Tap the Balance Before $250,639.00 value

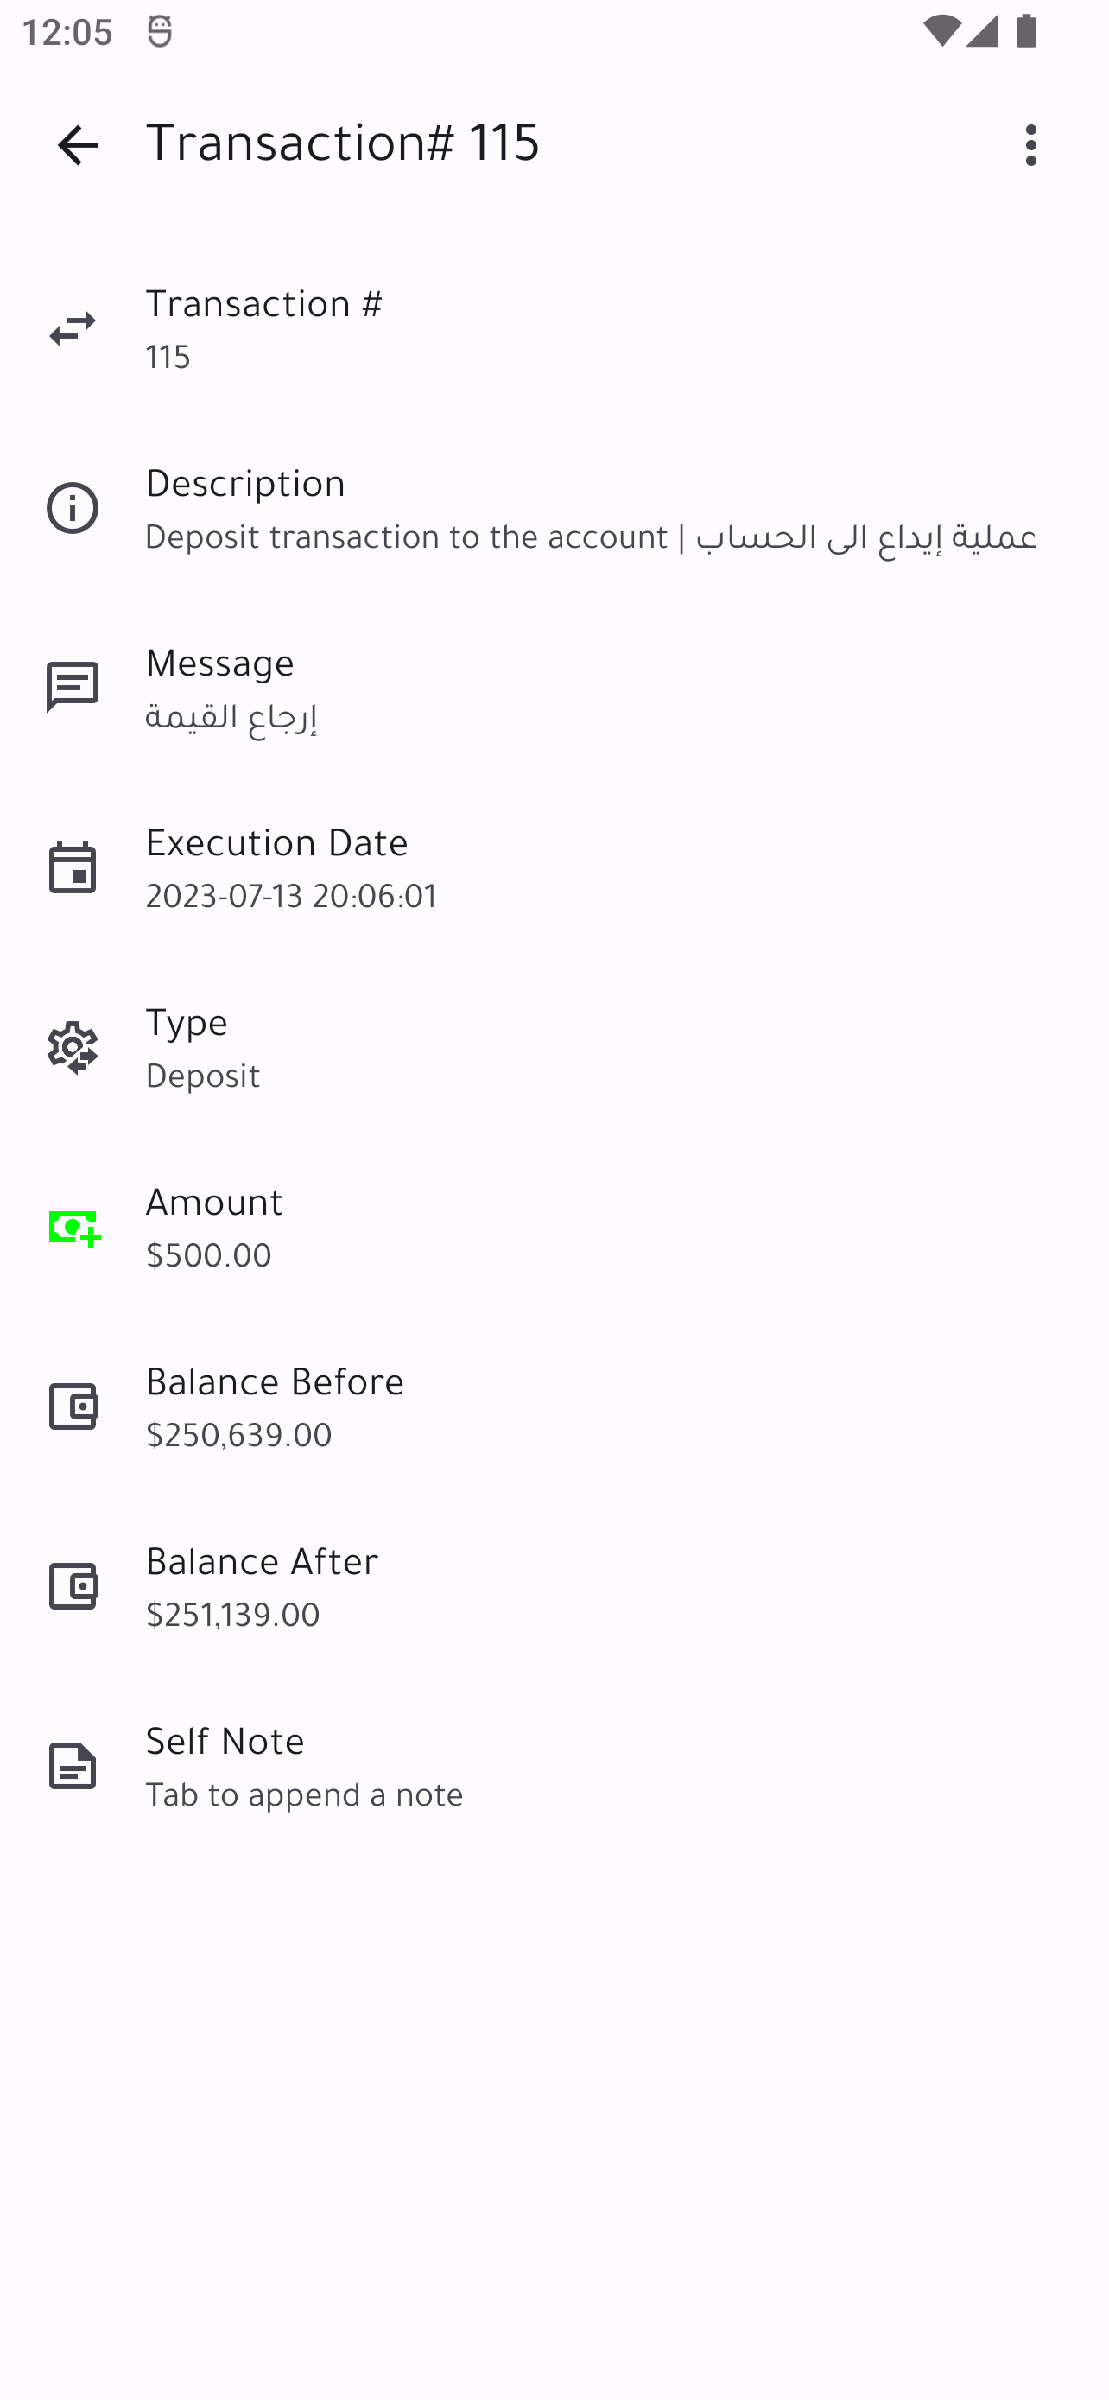coord(238,1436)
